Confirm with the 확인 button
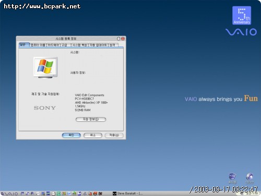This screenshot has height=196, width=261. 72,135
